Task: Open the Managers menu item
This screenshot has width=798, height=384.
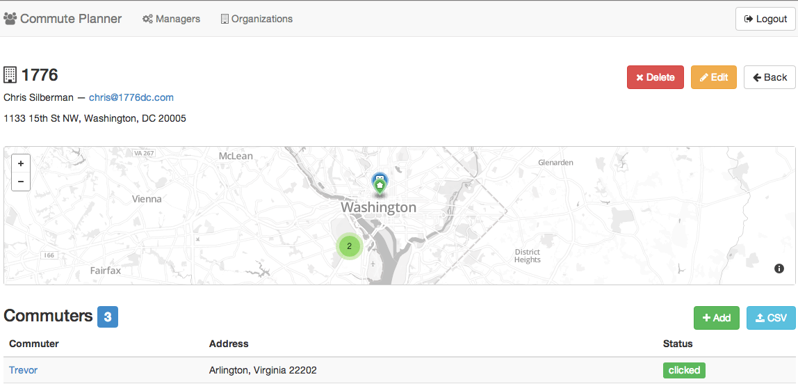Action: [171, 19]
